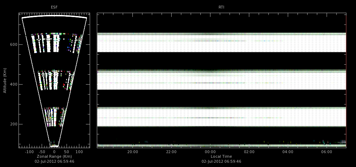Select the 400 altitude tick label
The image size is (356, 167).
click(13, 84)
